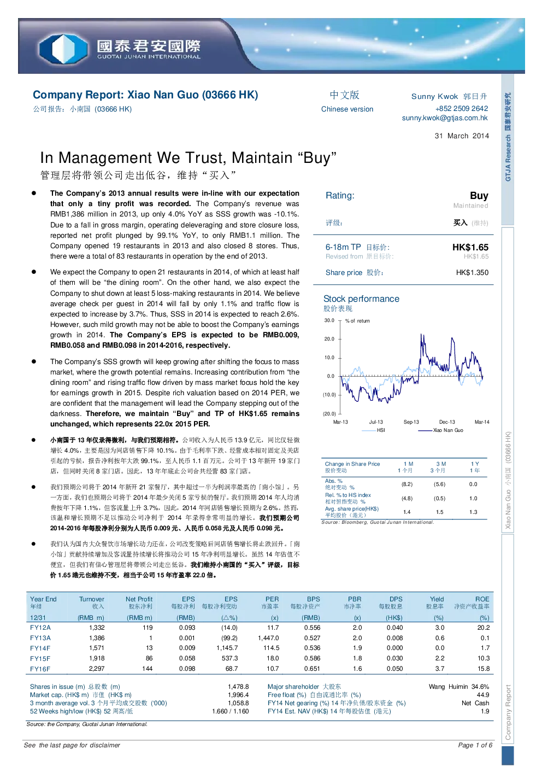Click the Stock performance heading
The height and width of the screenshot is (767, 542).
(361, 298)
